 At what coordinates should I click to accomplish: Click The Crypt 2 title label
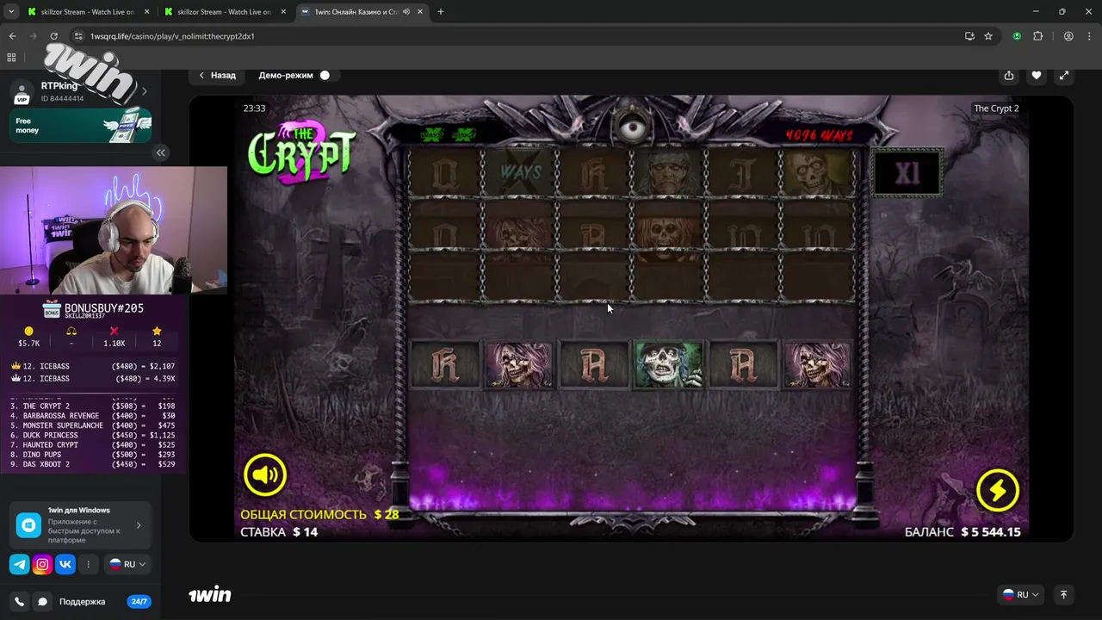tap(996, 108)
